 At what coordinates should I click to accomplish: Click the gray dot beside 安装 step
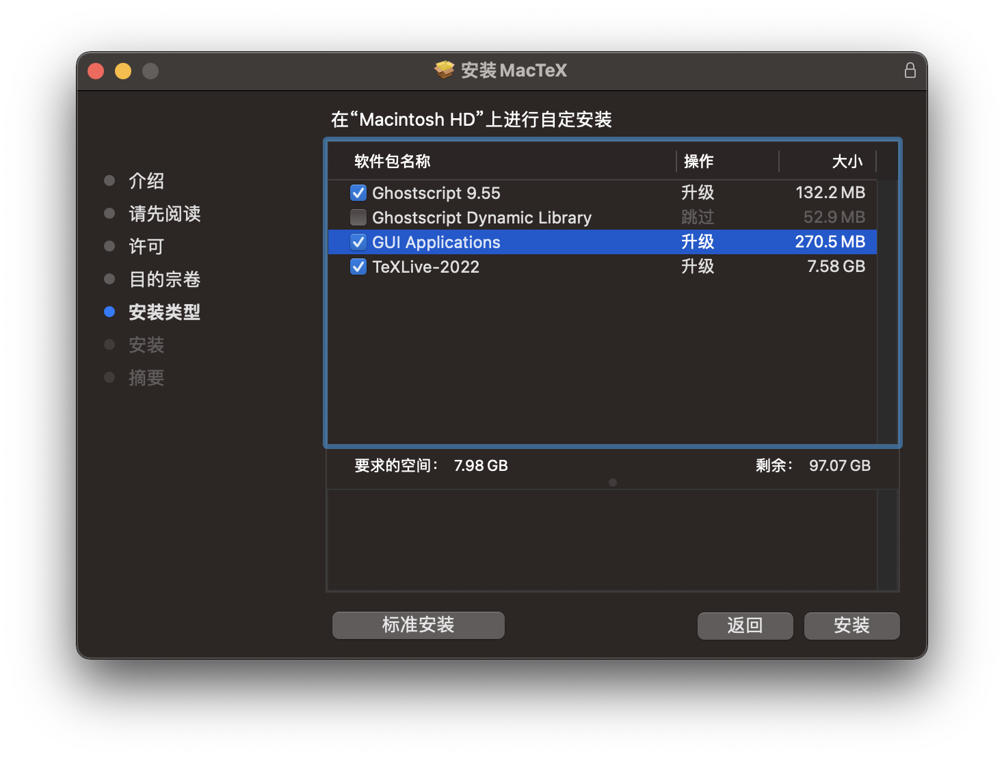[109, 344]
